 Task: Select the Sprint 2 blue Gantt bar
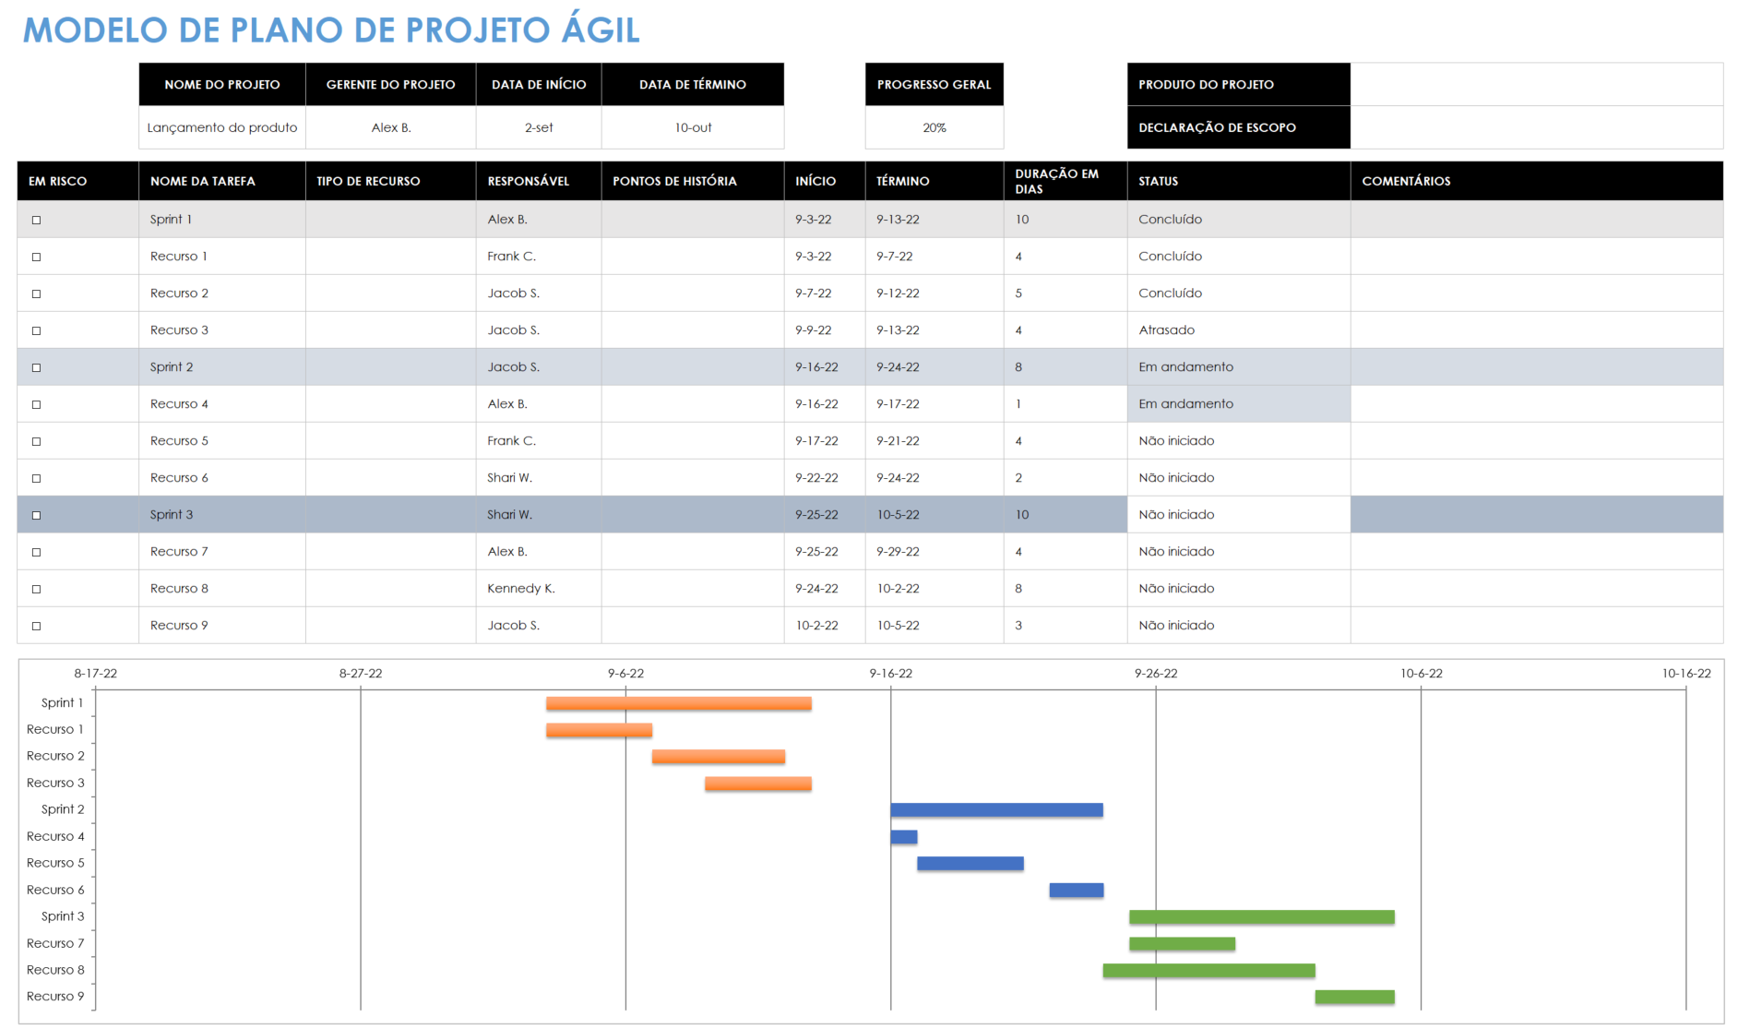(996, 810)
